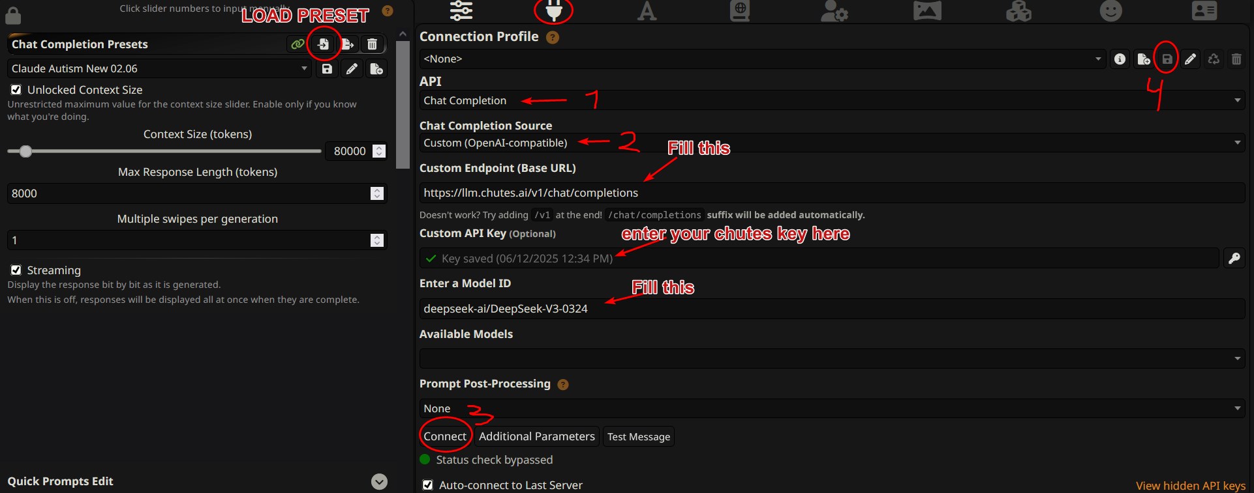The height and width of the screenshot is (493, 1254).
Task: Click View hidden API keys link
Action: [x=1190, y=486]
